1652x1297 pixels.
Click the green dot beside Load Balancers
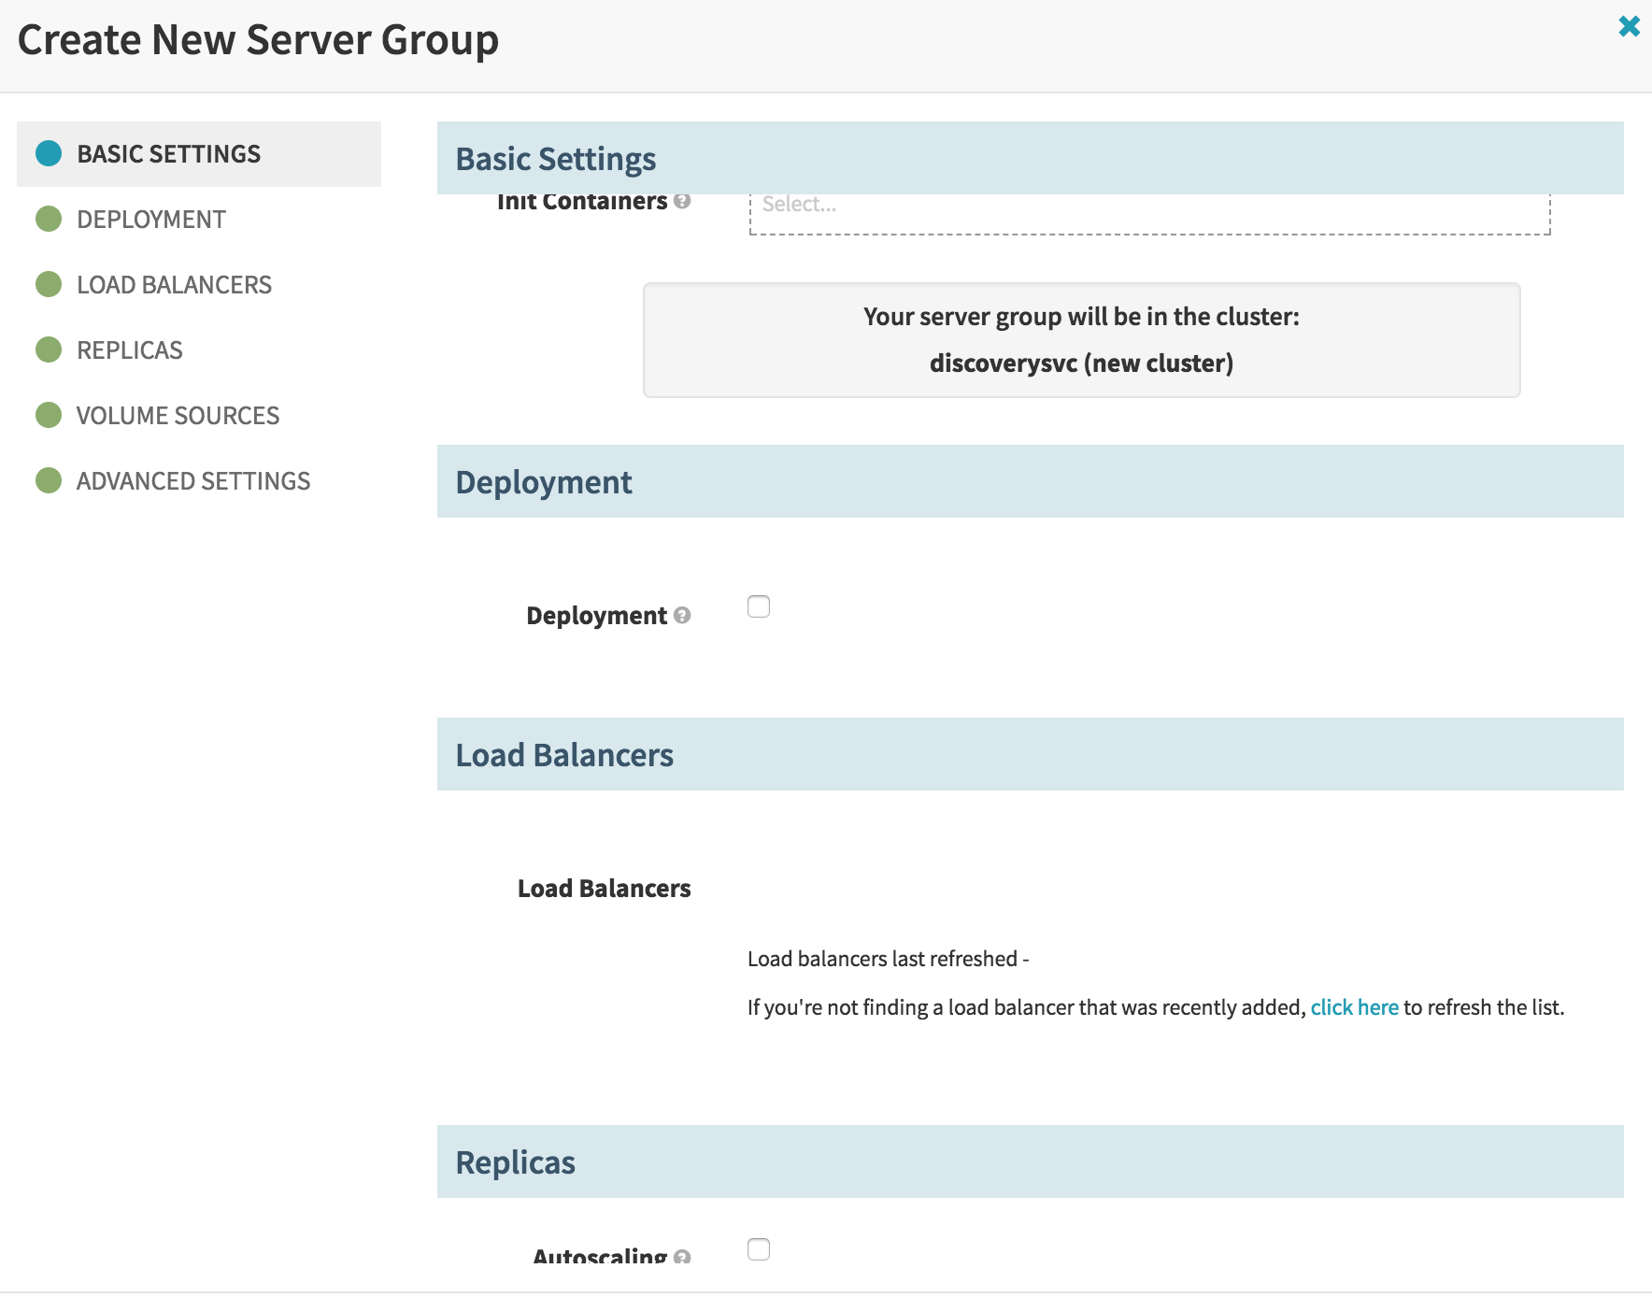pos(49,284)
